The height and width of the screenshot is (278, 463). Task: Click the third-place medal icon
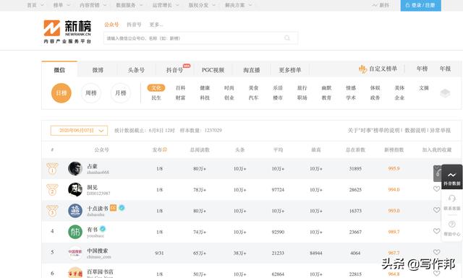(x=52, y=211)
